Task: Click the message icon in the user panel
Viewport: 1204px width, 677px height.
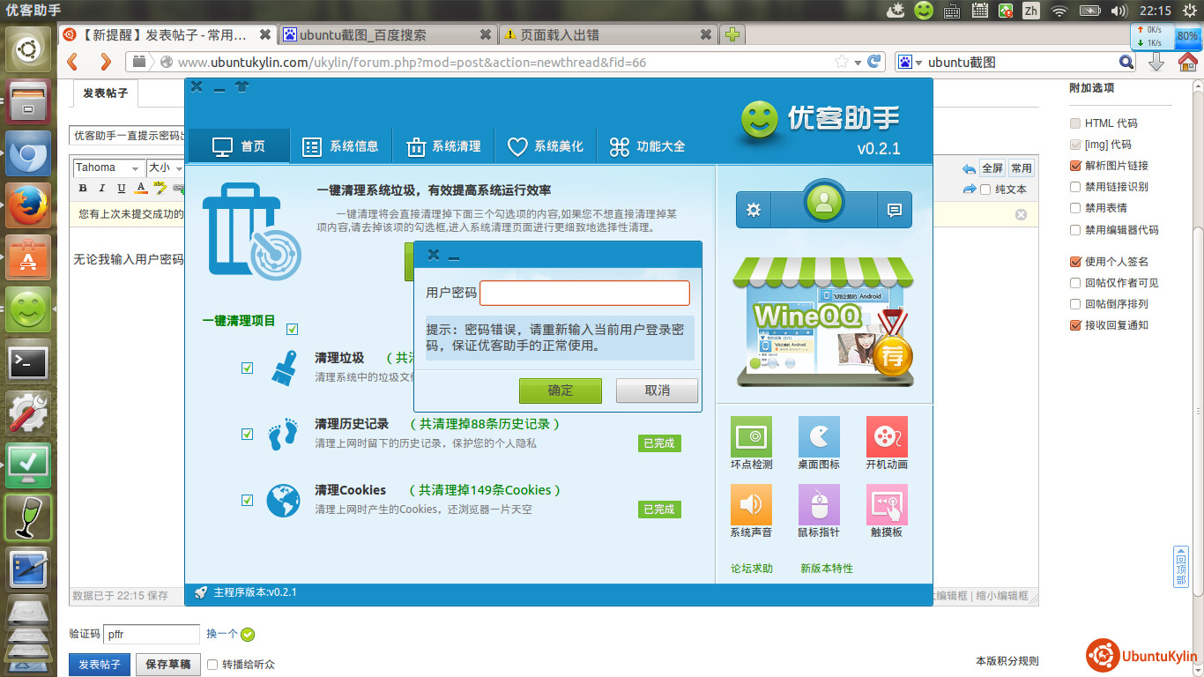Action: click(x=894, y=210)
